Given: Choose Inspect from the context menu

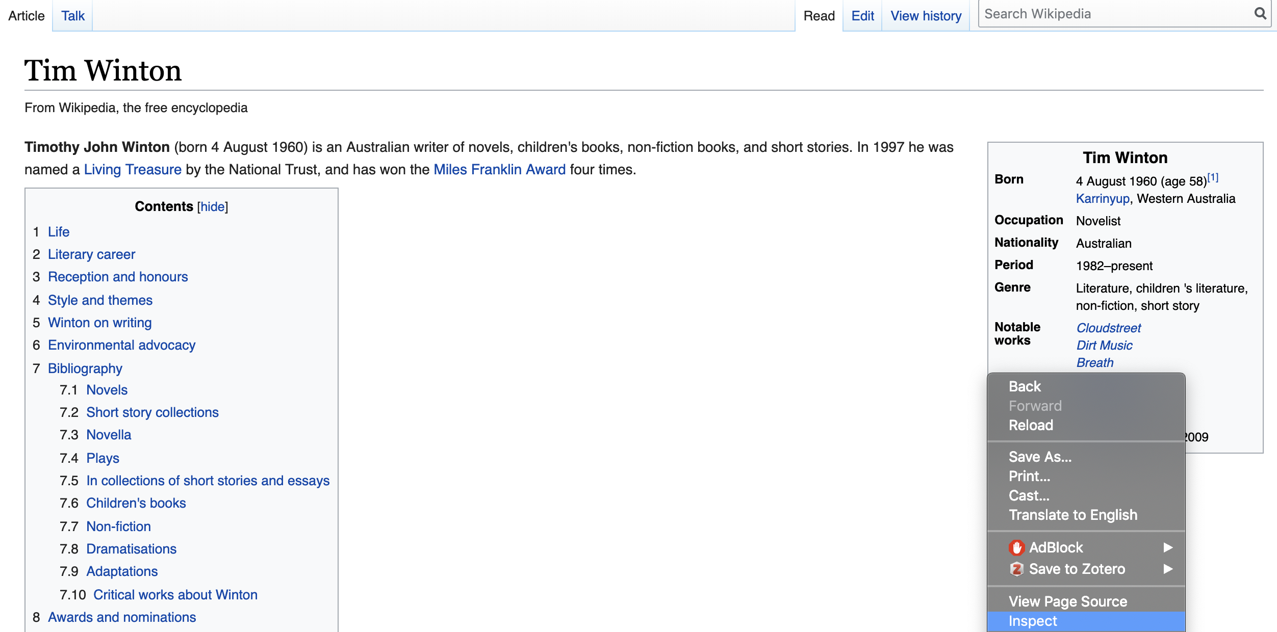Looking at the screenshot, I should click(x=1033, y=621).
